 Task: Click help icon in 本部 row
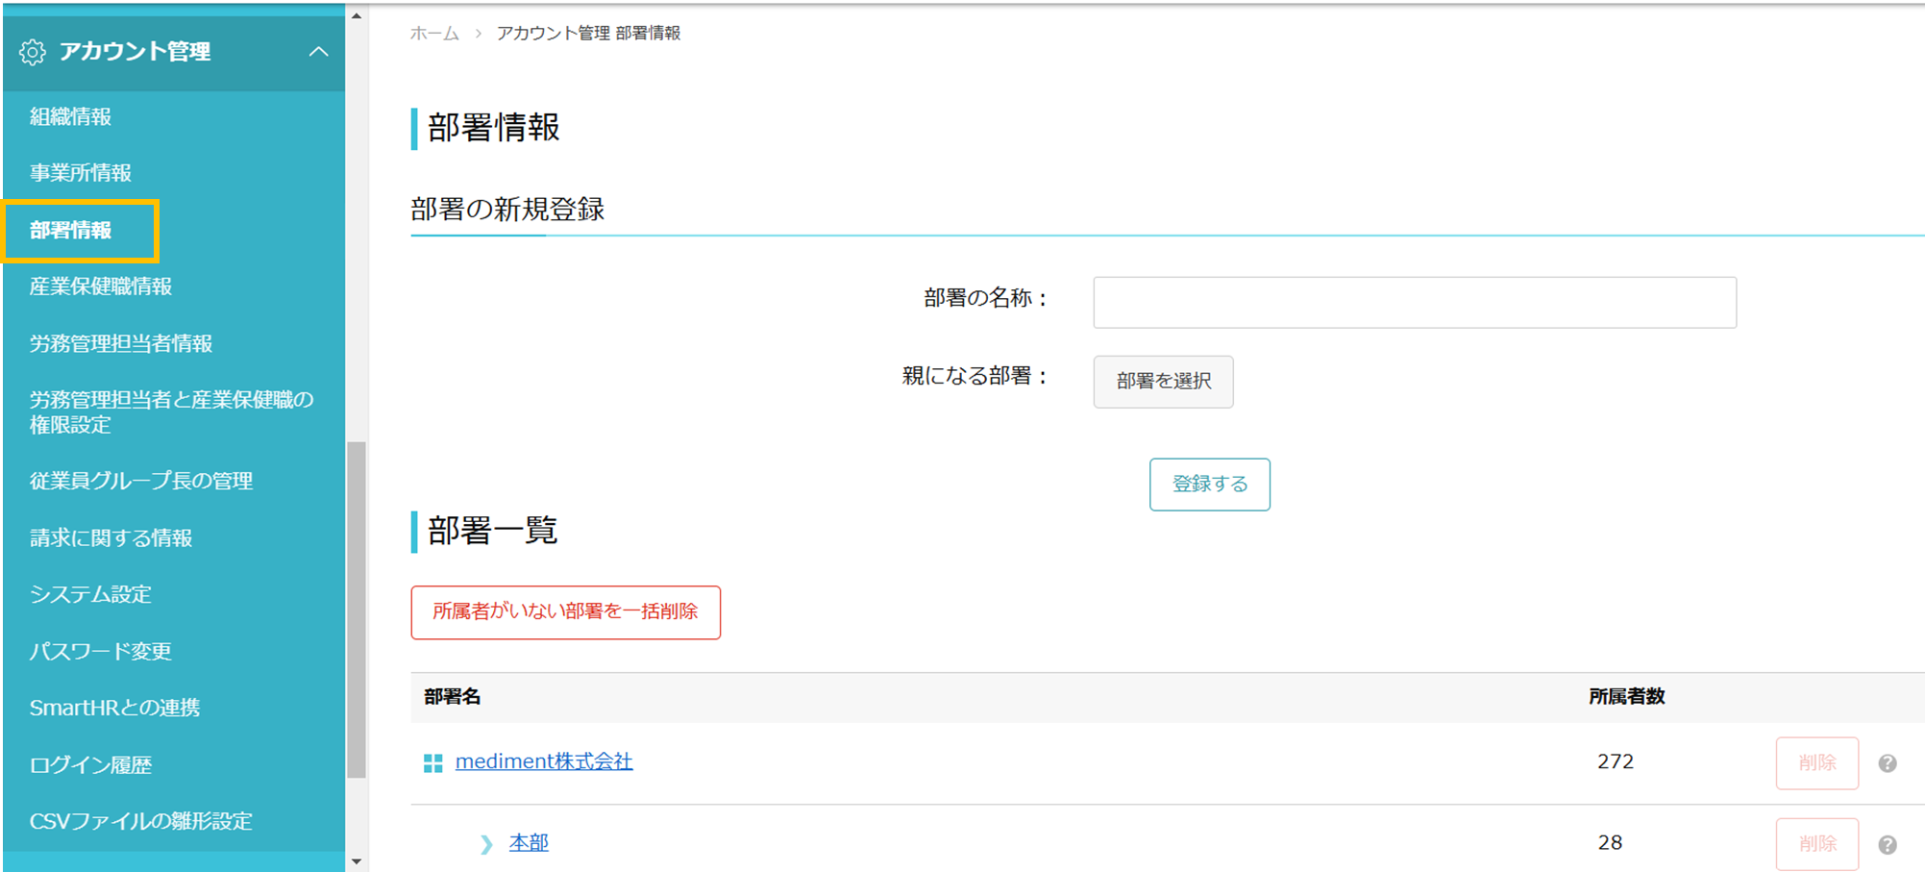[1888, 845]
